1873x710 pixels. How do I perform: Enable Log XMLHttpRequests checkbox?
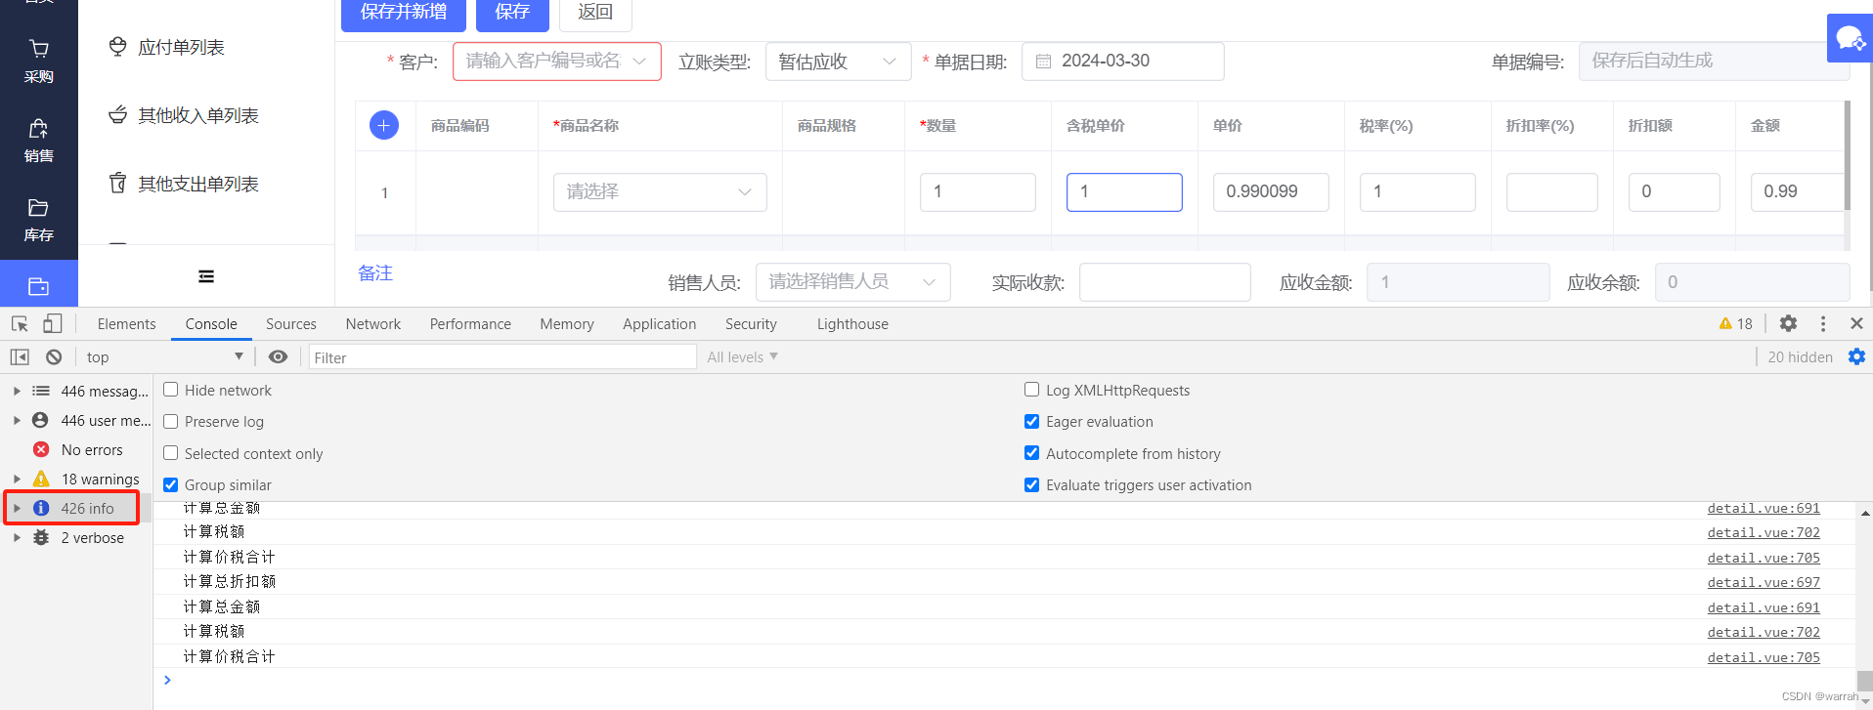coord(1031,390)
